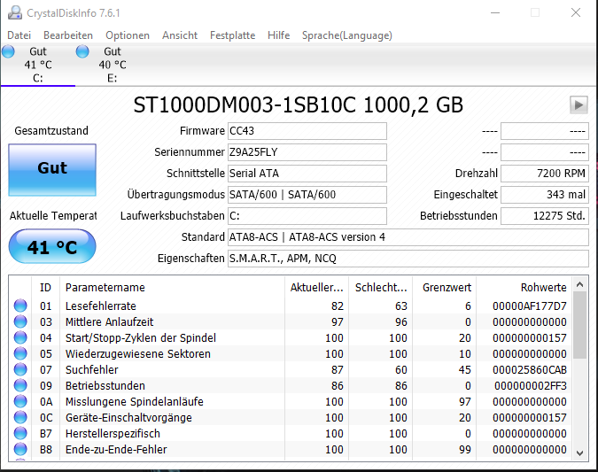598x472 pixels.
Task: Click raw value 000000002FF3
Action: [x=531, y=386]
